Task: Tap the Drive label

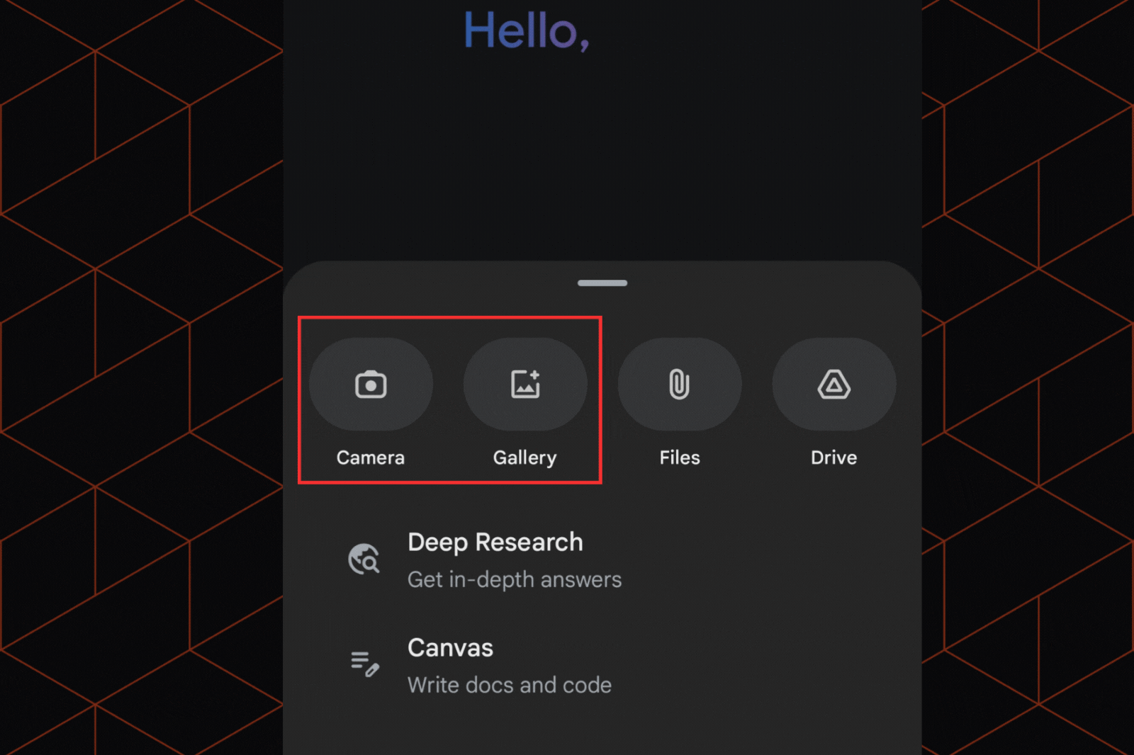Action: (833, 457)
